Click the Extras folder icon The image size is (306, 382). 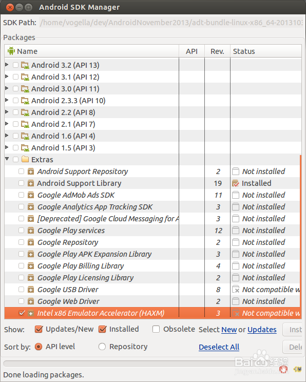click(25, 159)
